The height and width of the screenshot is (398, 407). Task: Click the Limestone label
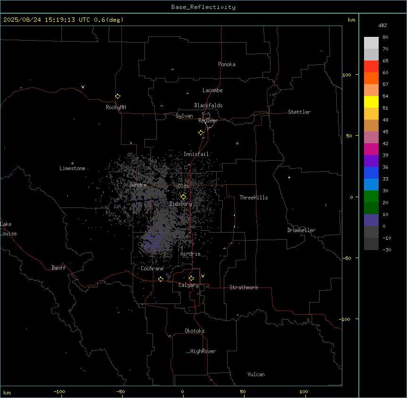(72, 168)
